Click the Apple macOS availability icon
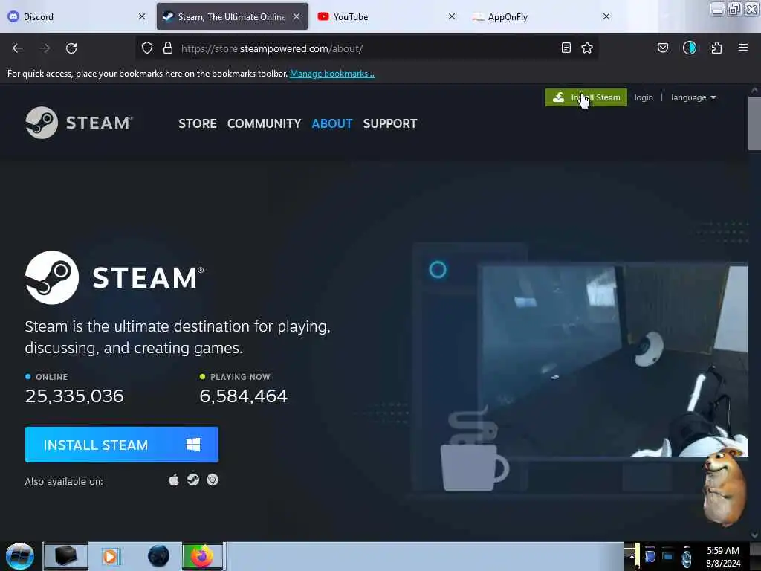This screenshot has height=571, width=761. pos(174,480)
